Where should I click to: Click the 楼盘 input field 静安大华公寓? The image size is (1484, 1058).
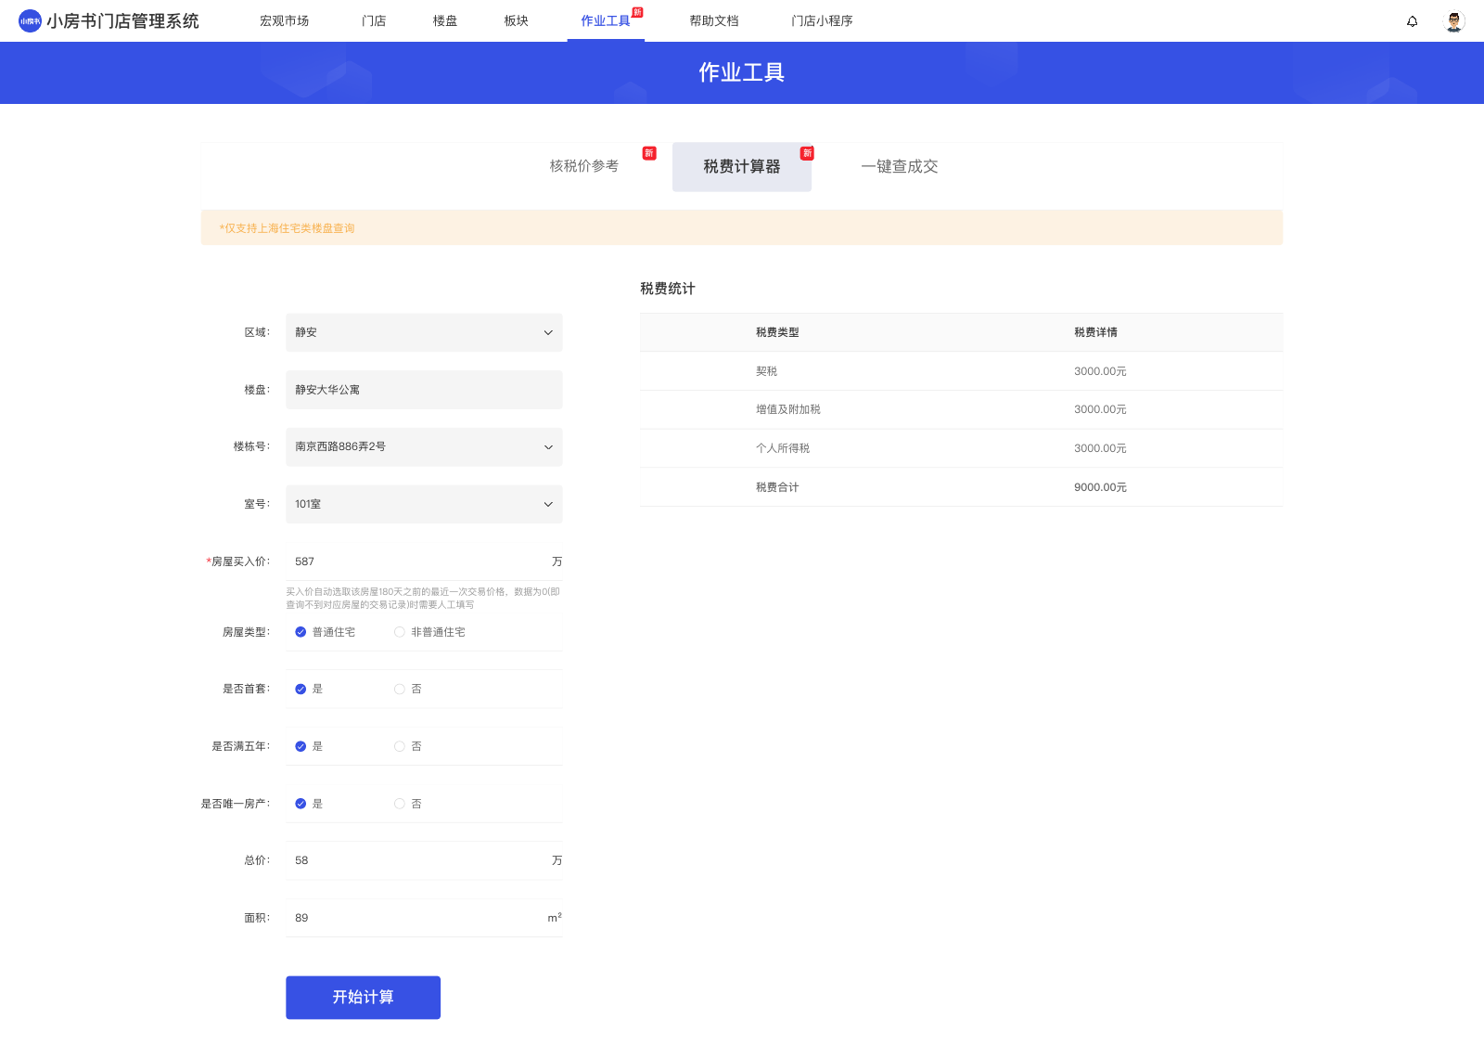coord(424,390)
